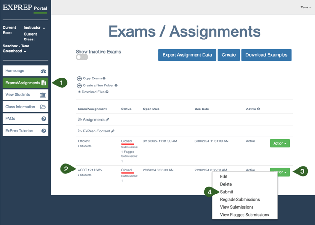Click the Homepage dashboard icon
The width and height of the screenshot is (315, 225).
point(43,71)
